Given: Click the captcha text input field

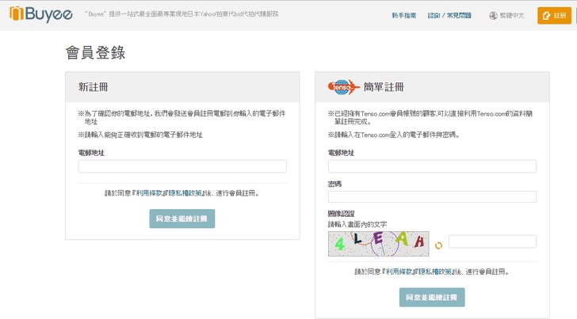Looking at the screenshot, I should [x=491, y=241].
